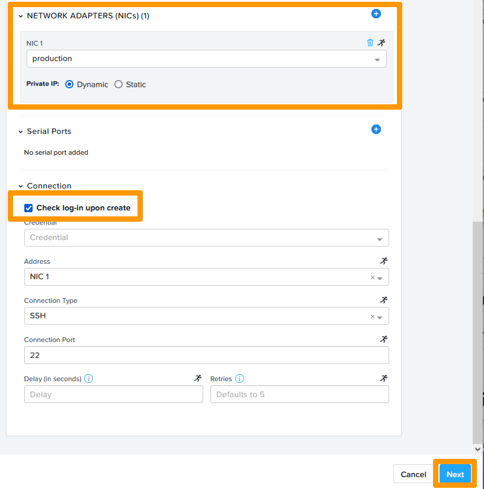Click the running-man icon for Connection Type
Image resolution: width=484 pixels, height=489 pixels.
(384, 300)
